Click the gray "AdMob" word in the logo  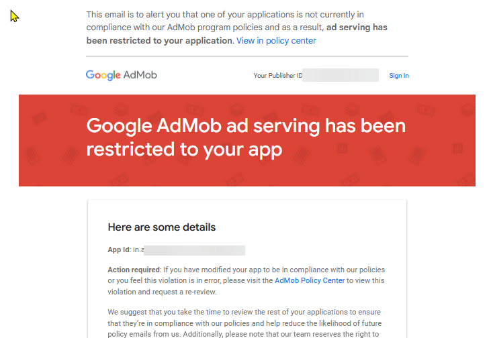[x=140, y=75]
